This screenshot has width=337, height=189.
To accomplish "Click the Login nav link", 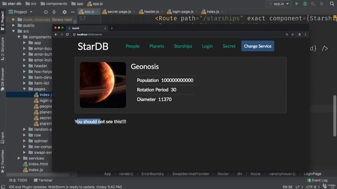I will coord(207,46).
